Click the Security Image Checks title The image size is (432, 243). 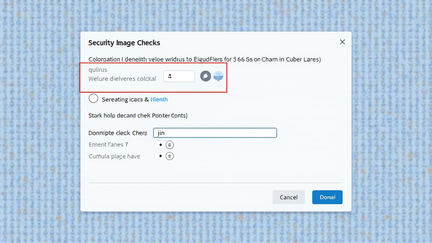(124, 43)
